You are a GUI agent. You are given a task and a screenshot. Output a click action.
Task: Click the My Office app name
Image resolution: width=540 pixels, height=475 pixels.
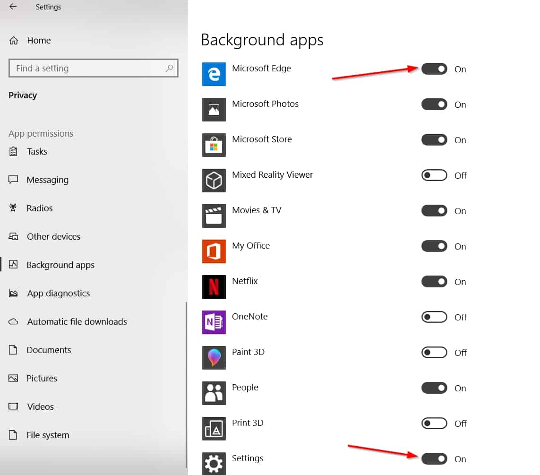pyautogui.click(x=251, y=246)
